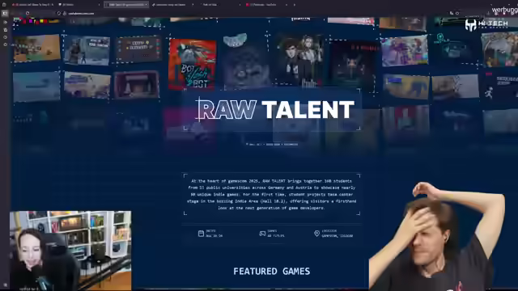
Task: Switch to the first browser tab
Action: click(x=32, y=5)
